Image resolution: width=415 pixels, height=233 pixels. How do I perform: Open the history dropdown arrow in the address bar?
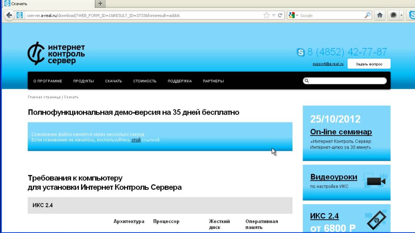274,15
